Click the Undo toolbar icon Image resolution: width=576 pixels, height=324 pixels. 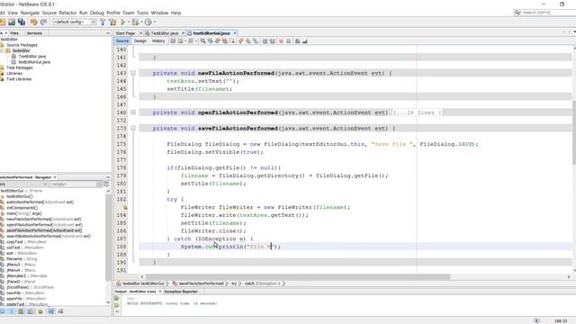(34, 22)
